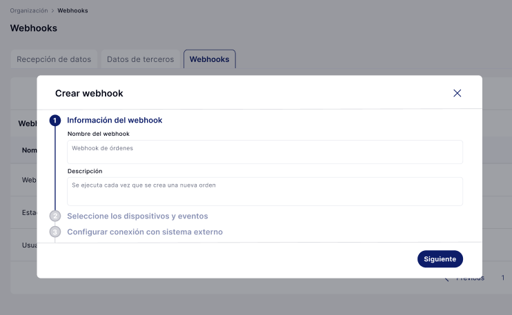Image resolution: width=512 pixels, height=315 pixels.
Task: Click the step 3 circle indicator
Action: [55, 232]
